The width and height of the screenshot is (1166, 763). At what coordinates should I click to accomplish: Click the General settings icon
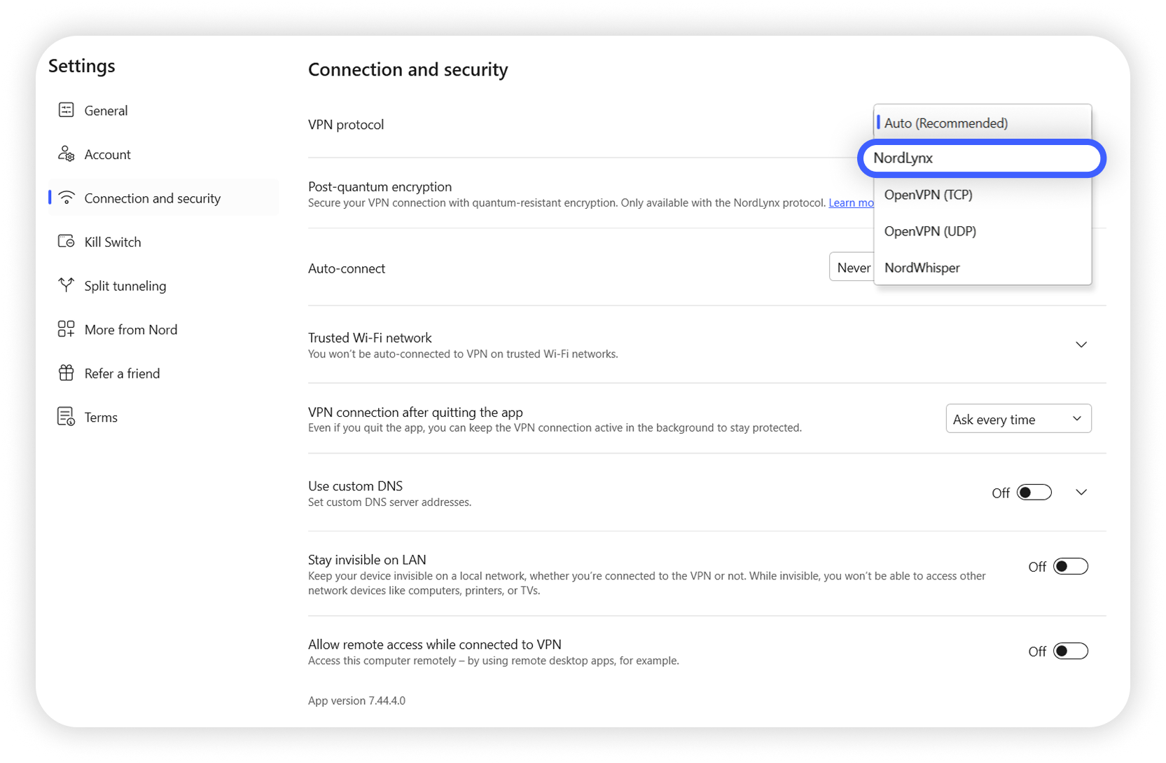67,110
